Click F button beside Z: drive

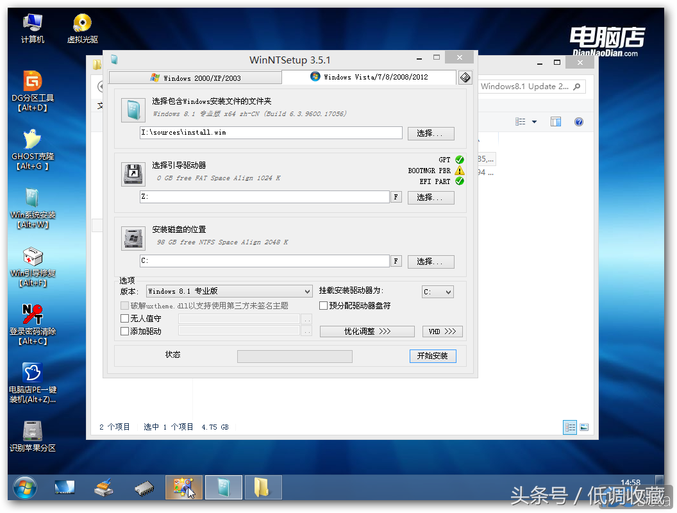[396, 197]
